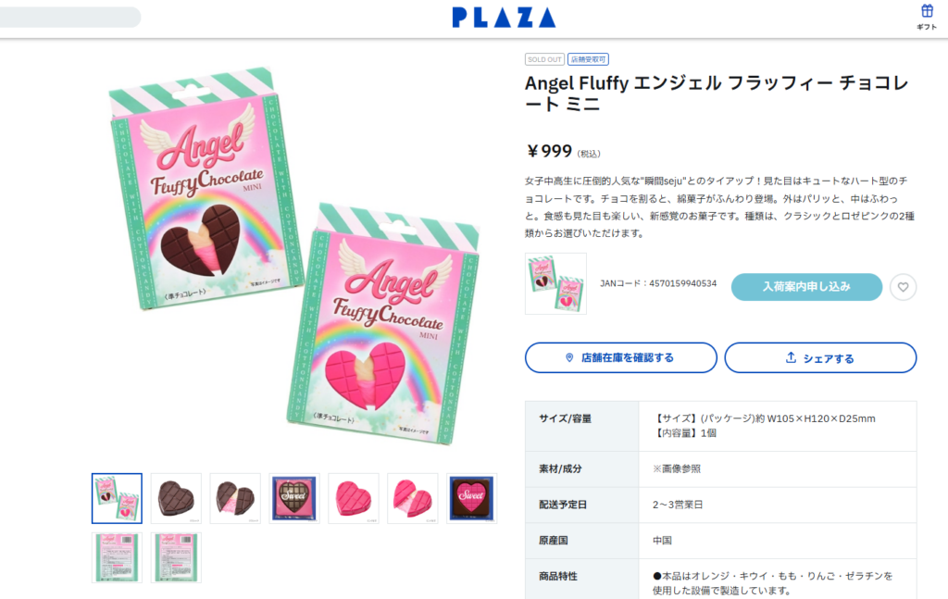The height and width of the screenshot is (599, 948).
Task: Open the gift icon in header
Action: 926,17
